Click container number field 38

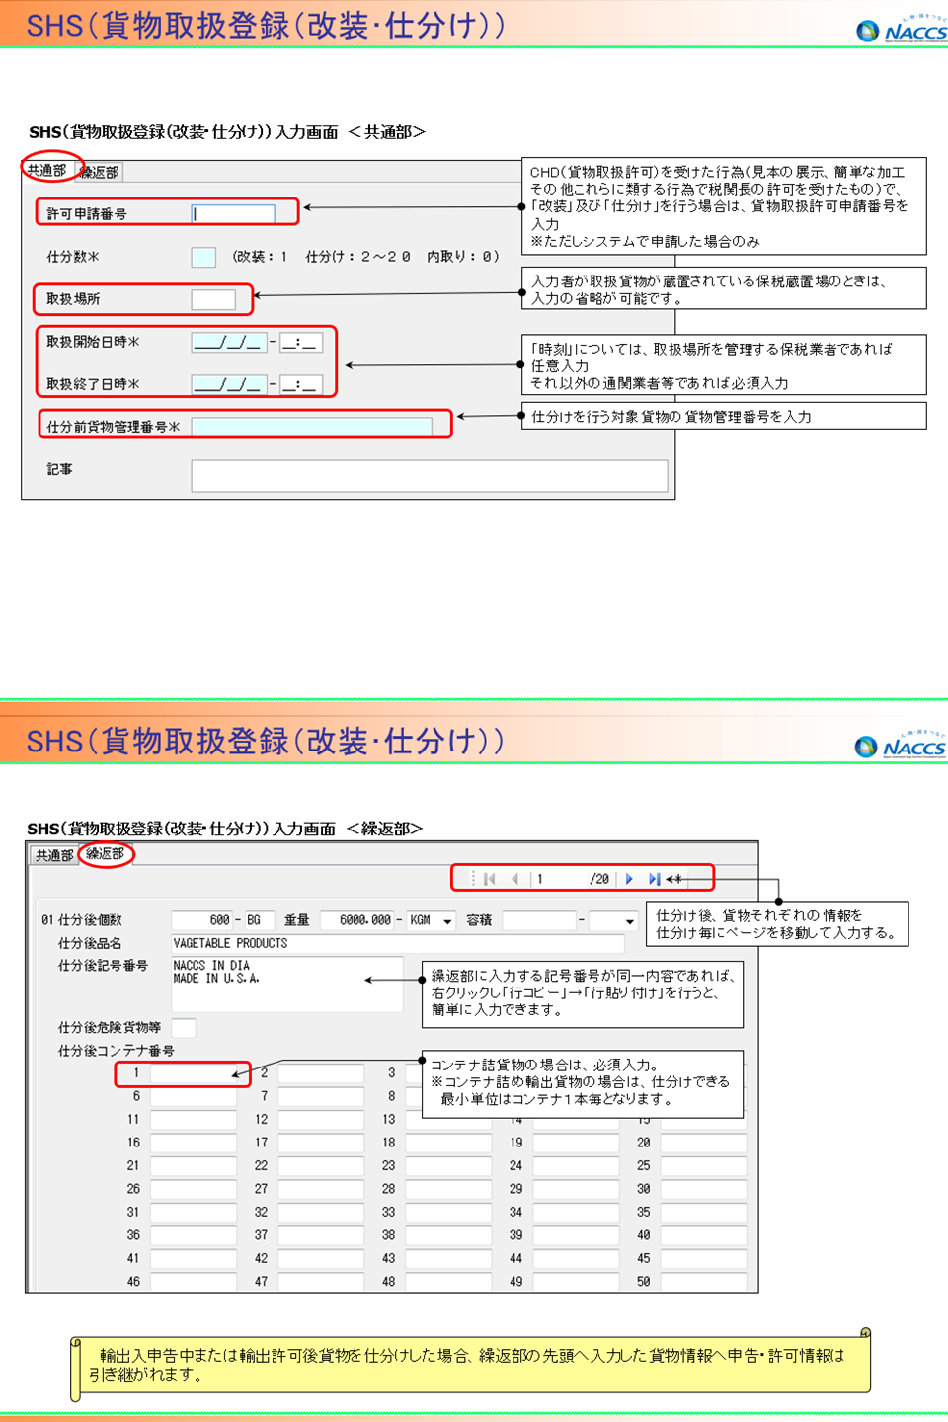point(448,1235)
